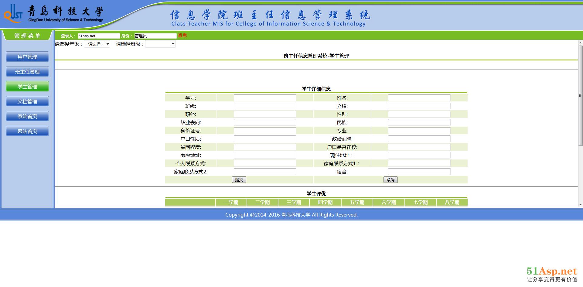Click the 八学期 column header
Viewport: 583px width, 287px height.
(452, 202)
